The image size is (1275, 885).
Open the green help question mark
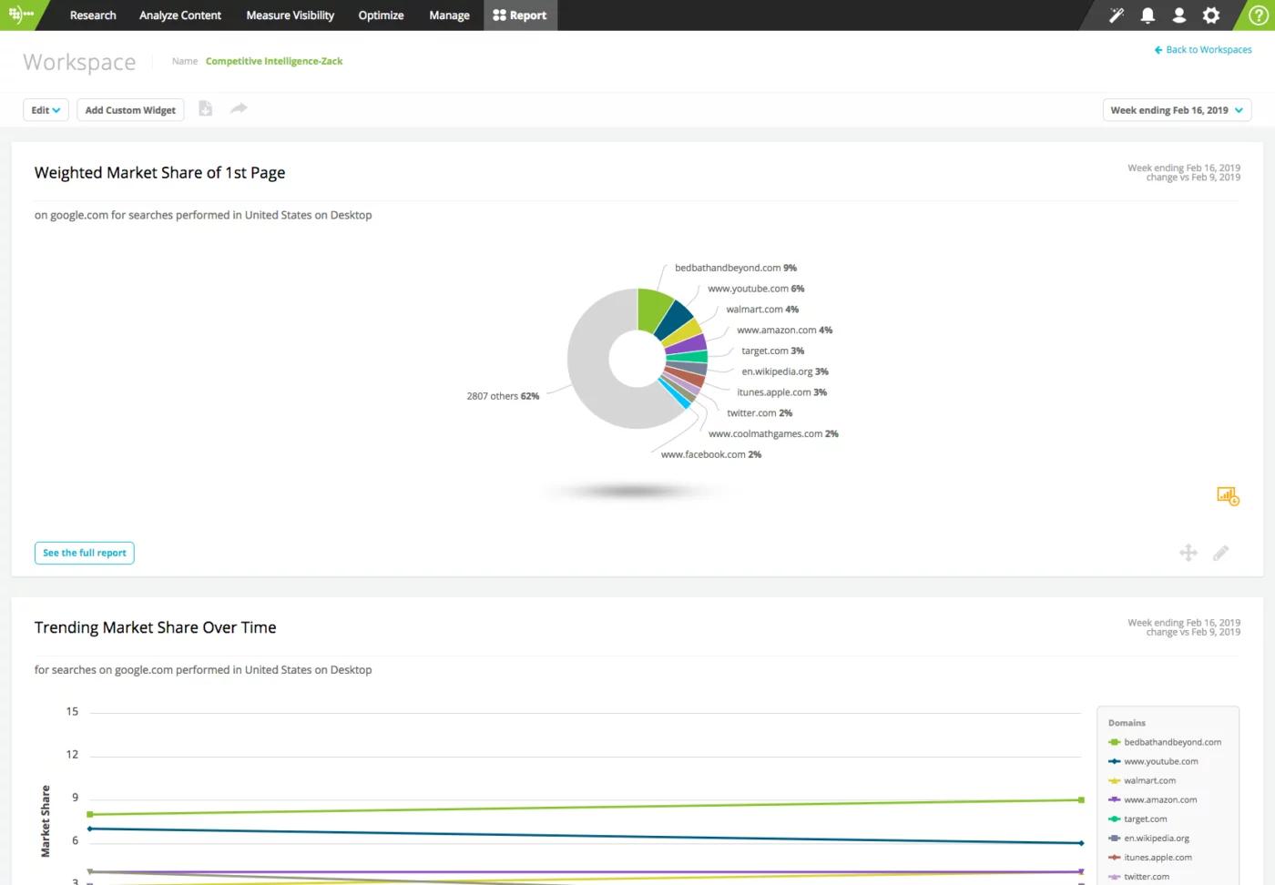coord(1258,15)
